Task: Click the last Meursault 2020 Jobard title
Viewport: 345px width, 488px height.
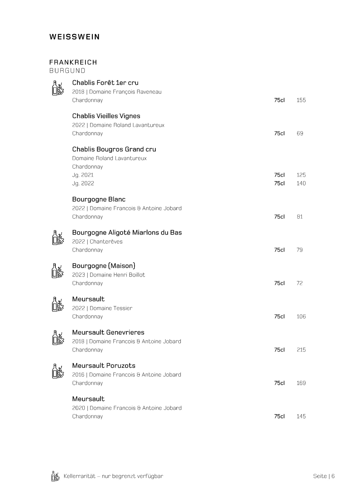Action: [88, 399]
